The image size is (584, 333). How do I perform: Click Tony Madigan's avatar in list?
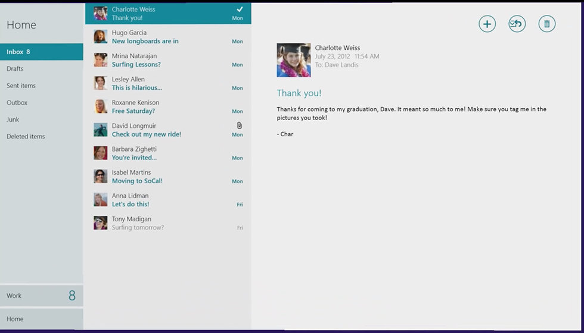point(101,223)
